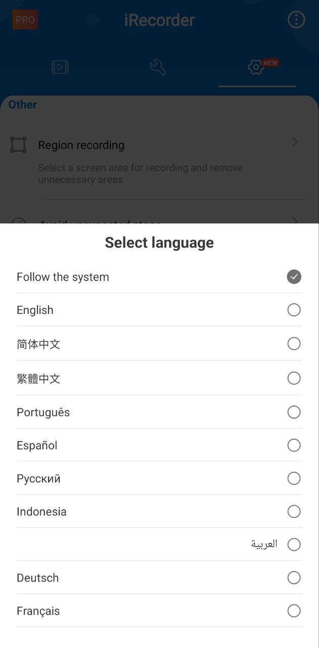Tap the Region recording crop icon
This screenshot has width=319, height=648.
[x=19, y=145]
